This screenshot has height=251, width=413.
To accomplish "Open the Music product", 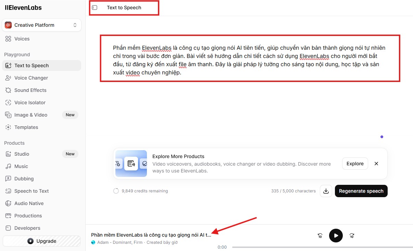I will click(x=21, y=166).
